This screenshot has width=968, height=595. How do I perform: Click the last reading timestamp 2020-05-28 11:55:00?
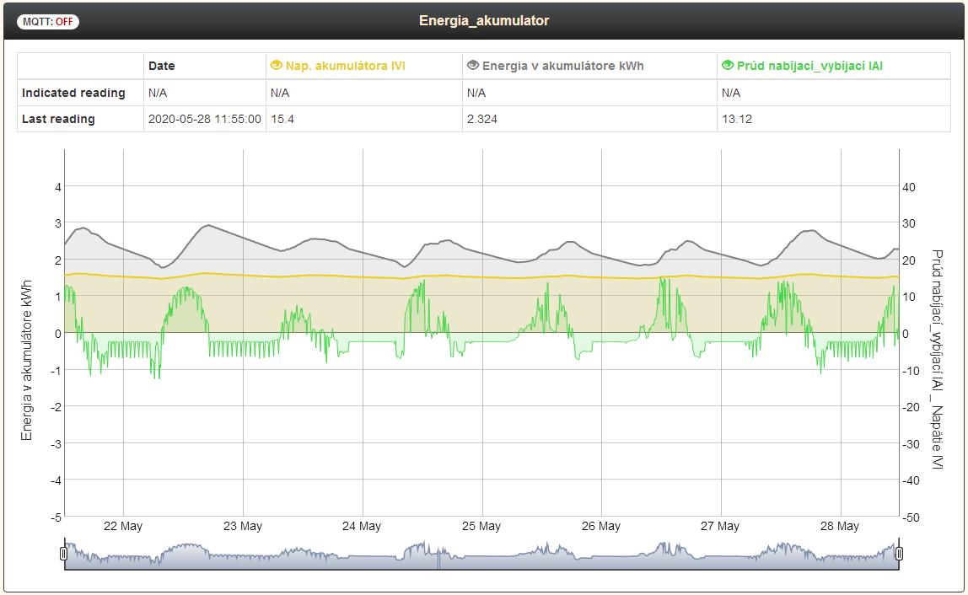(x=204, y=119)
